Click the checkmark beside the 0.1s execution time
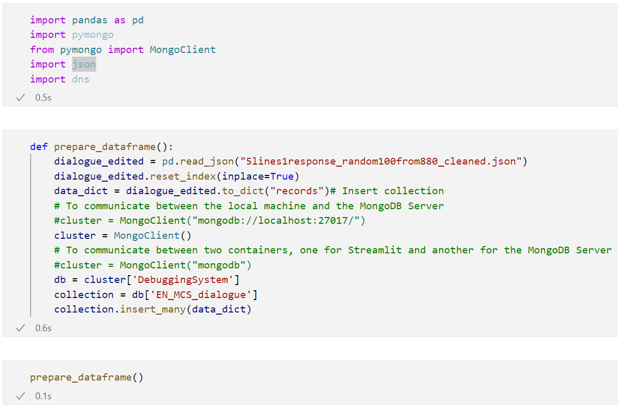Screen dimensions: 618x406 pyautogui.click(x=20, y=396)
